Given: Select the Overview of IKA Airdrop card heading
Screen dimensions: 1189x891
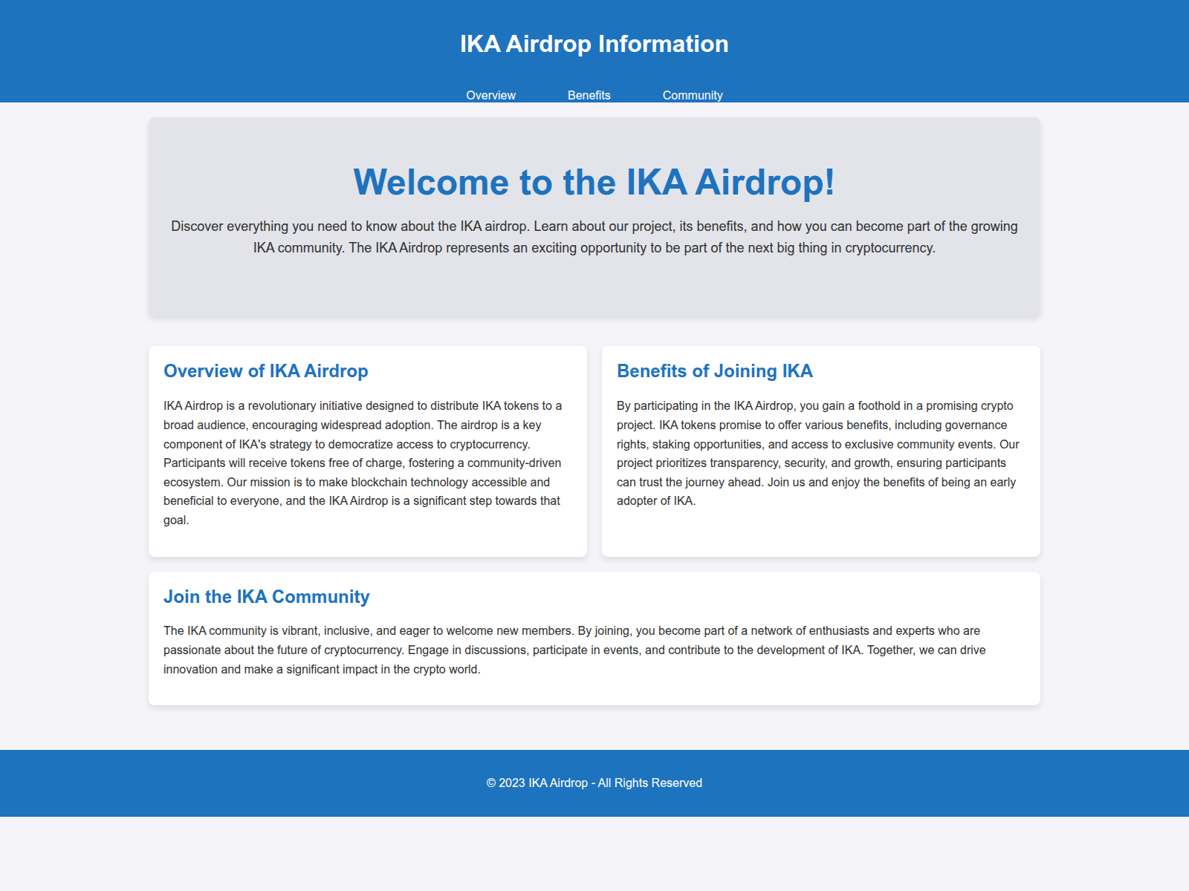Looking at the screenshot, I should pos(265,371).
